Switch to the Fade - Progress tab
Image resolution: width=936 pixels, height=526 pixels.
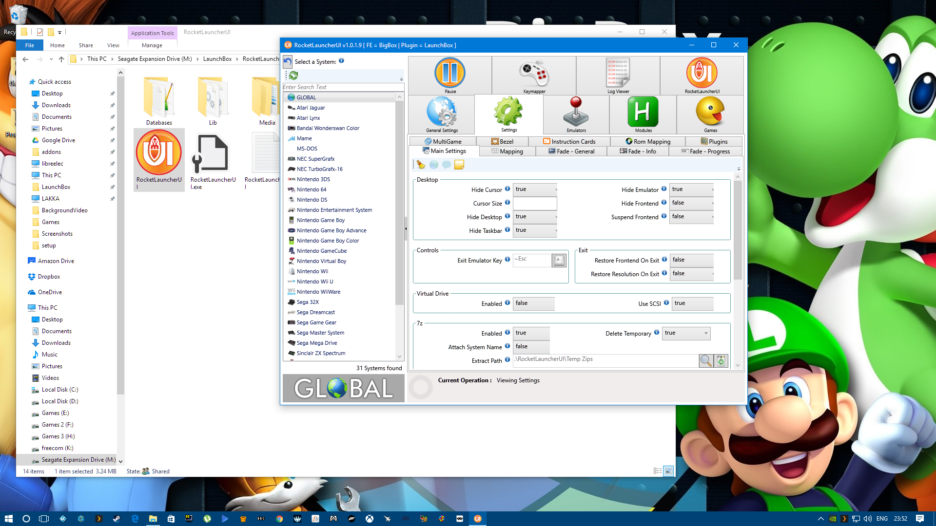point(705,151)
